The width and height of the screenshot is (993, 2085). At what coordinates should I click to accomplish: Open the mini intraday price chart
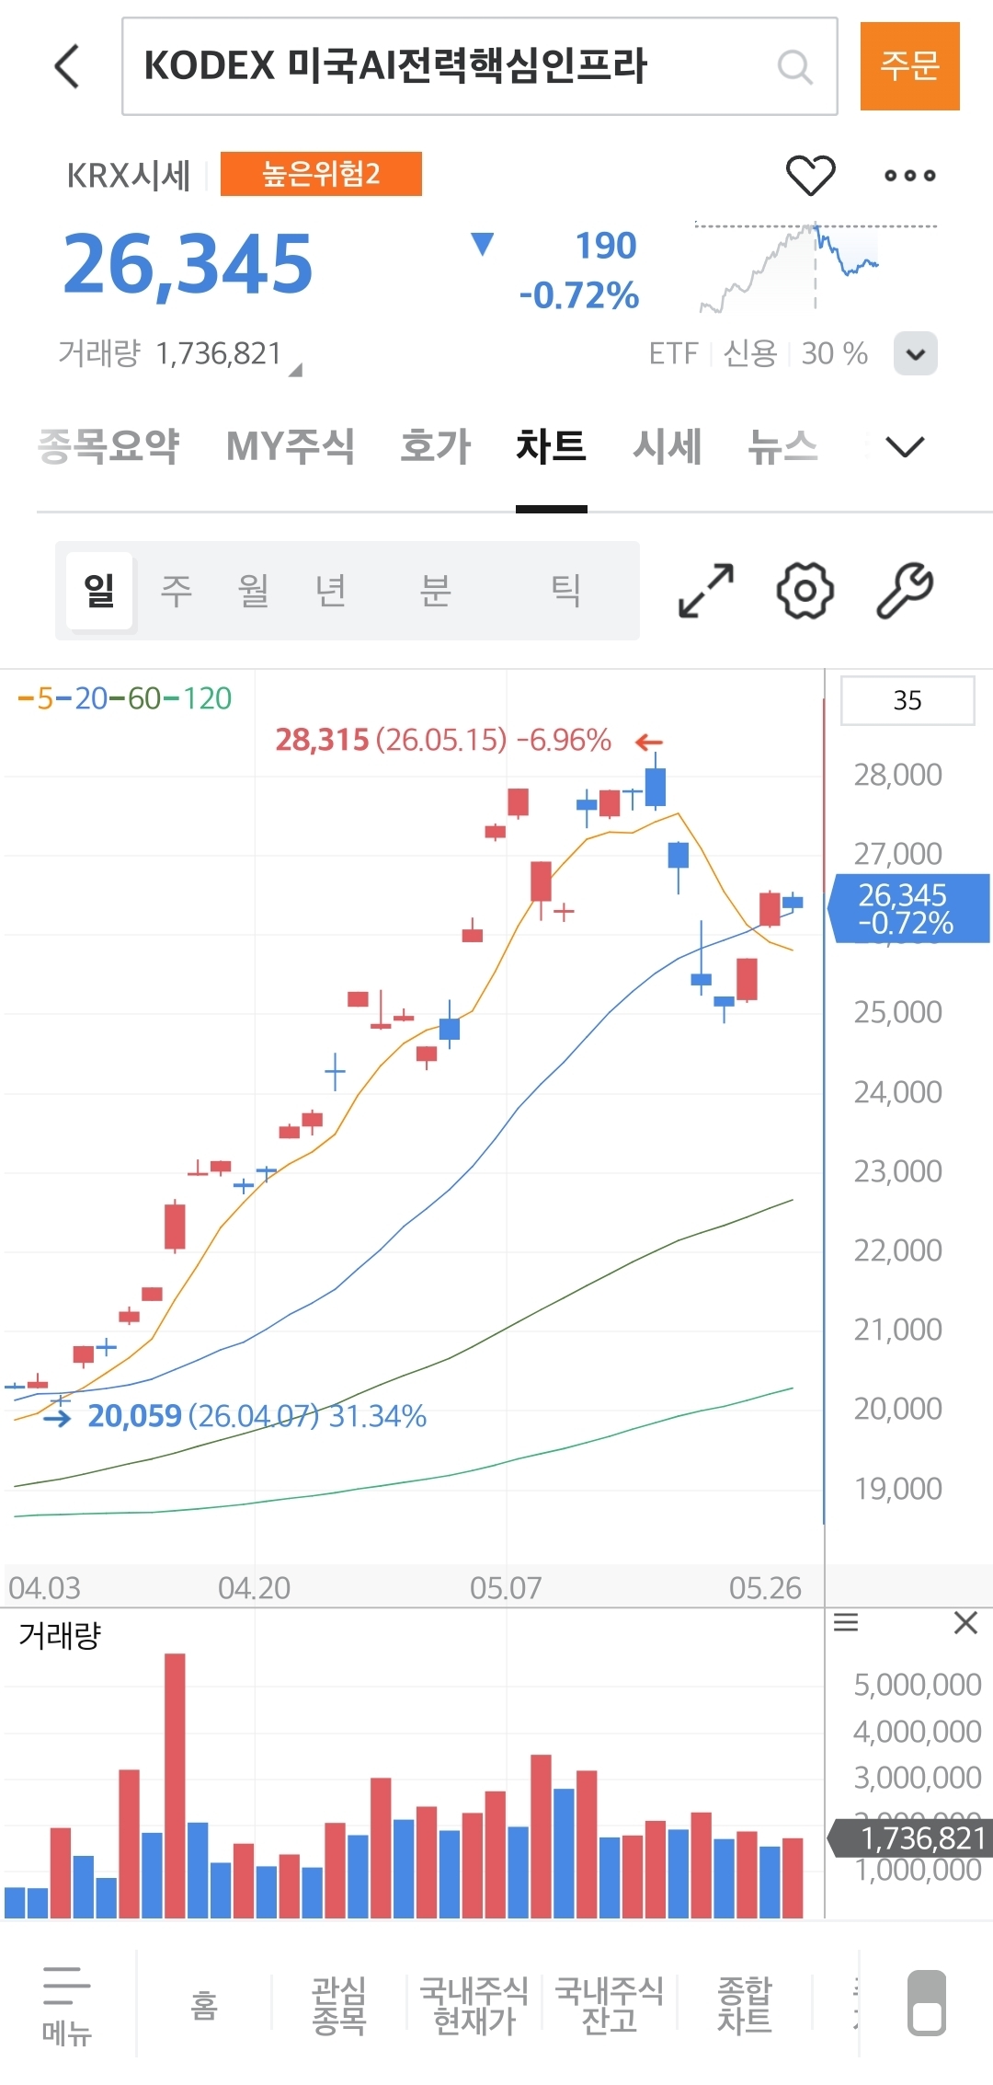click(816, 267)
